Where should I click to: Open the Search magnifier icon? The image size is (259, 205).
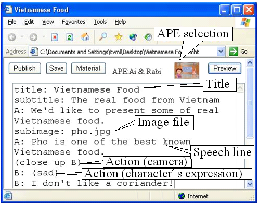pyautogui.click(x=103, y=36)
